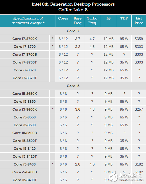Click the Core i7-8670T row name
Screen dimensions: 146x184
coord(25,78)
